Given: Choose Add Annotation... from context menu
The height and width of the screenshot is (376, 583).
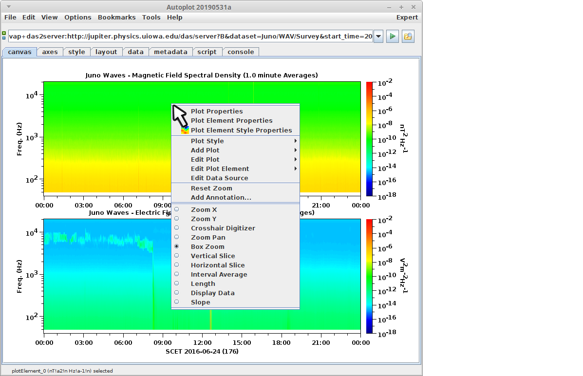Looking at the screenshot, I should pyautogui.click(x=221, y=198).
